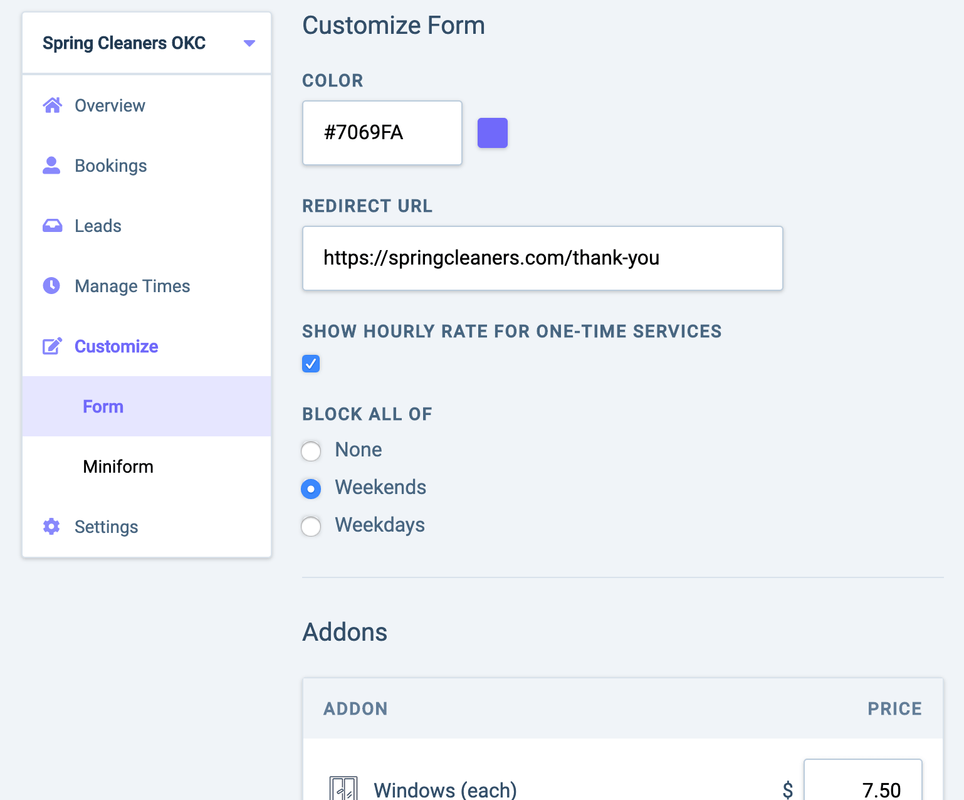
Task: Switch to the Miniform page
Action: pos(118,466)
